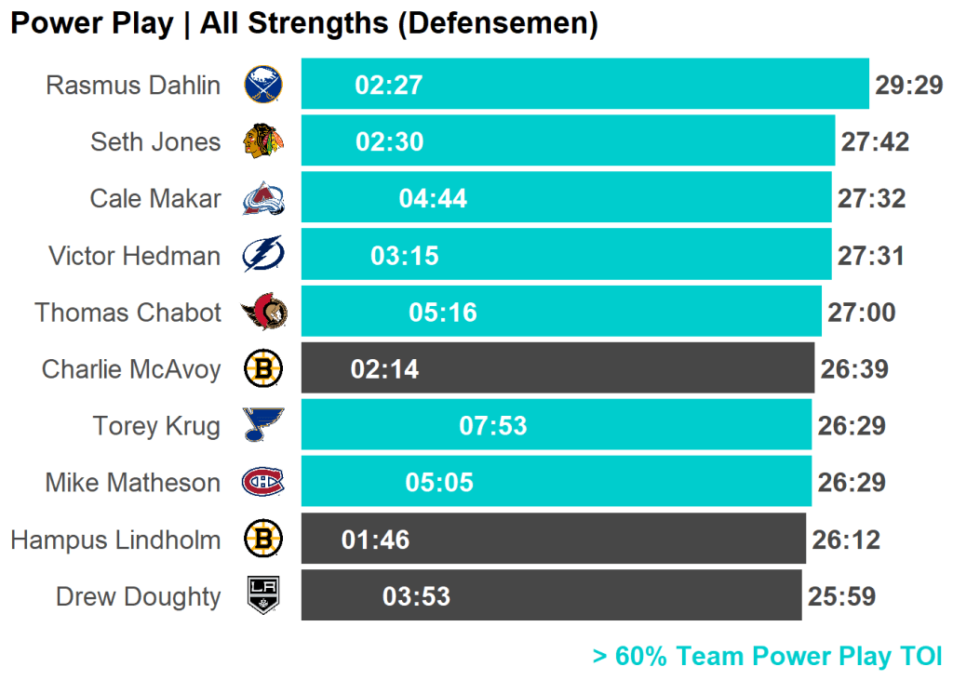The image size is (953, 680).
Task: Click the Chicago Blackhawks logo
Action: tap(262, 142)
